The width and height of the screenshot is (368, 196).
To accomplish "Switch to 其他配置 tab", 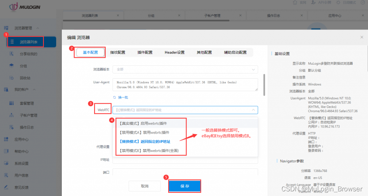I will (x=204, y=52).
